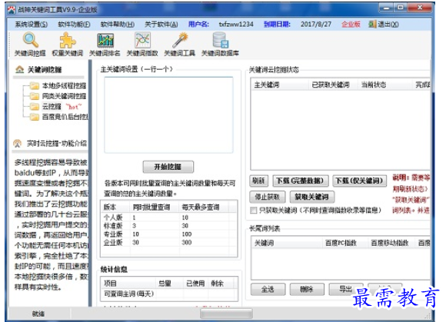Select the 企业版 row in version table
This screenshot has height=322, width=446.
169,242
